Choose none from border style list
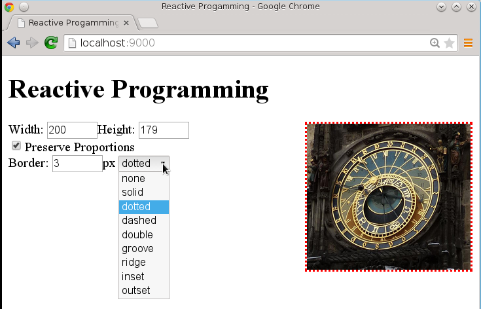481x309 pixels. coord(144,178)
